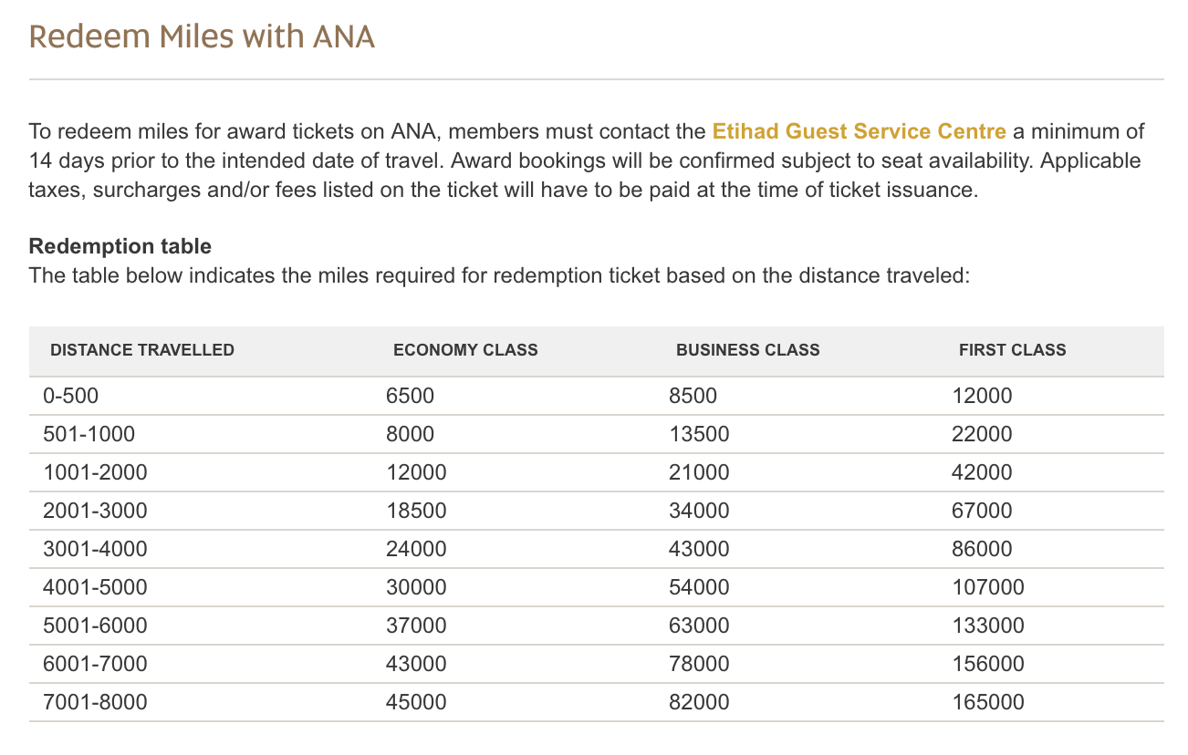This screenshot has height=755, width=1188.
Task: Click the Business Class column header
Action: 748,350
